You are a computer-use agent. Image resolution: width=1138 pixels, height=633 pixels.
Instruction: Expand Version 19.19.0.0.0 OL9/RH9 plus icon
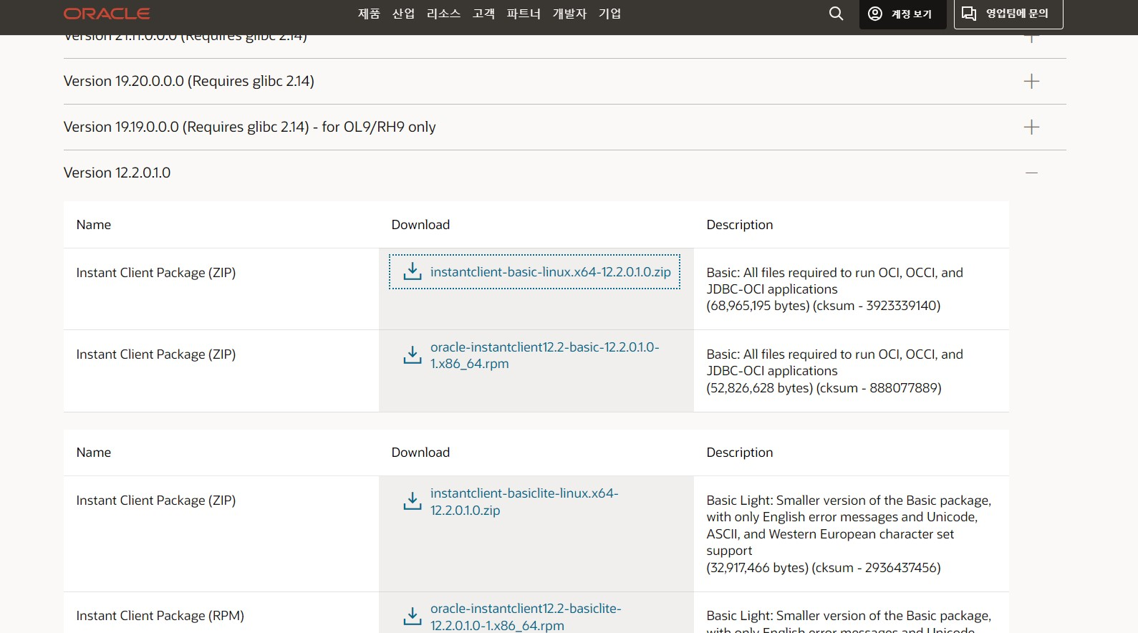point(1031,127)
